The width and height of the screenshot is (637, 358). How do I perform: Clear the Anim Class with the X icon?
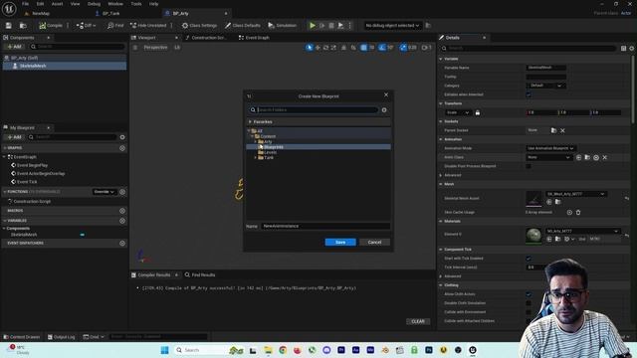point(604,157)
